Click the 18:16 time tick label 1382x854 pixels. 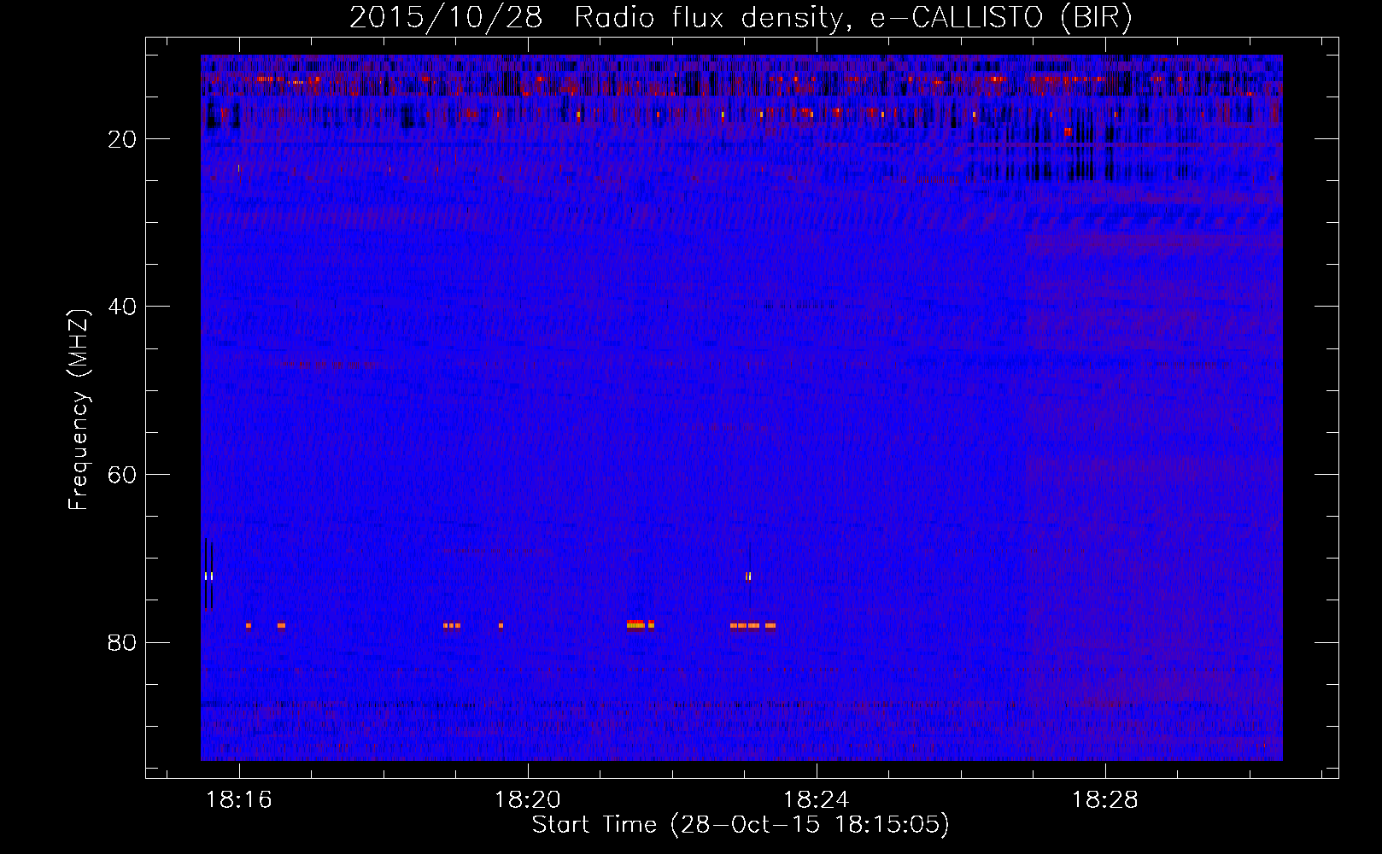point(239,800)
